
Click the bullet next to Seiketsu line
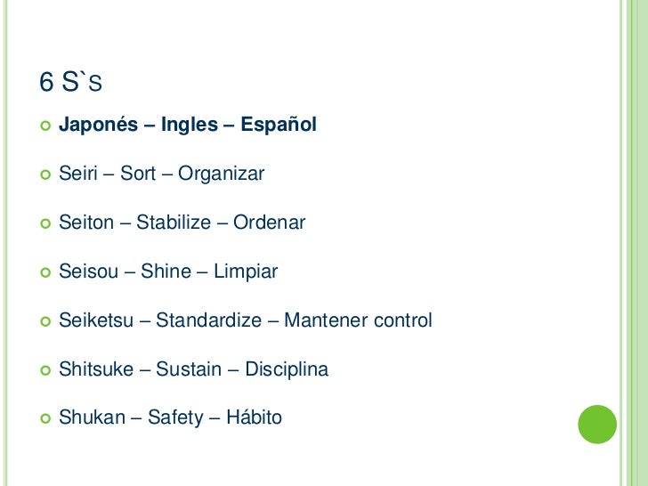[x=45, y=321]
